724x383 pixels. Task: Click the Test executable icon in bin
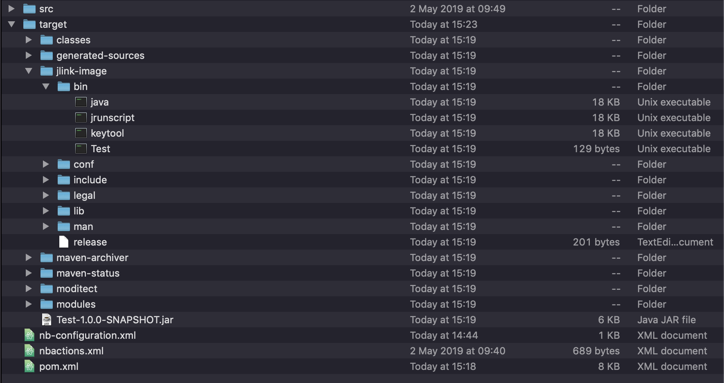click(x=81, y=149)
